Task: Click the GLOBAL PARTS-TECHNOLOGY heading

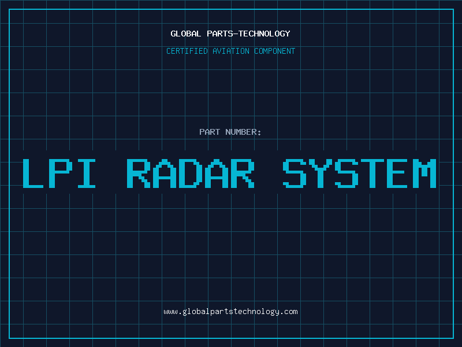Action: pyautogui.click(x=230, y=34)
